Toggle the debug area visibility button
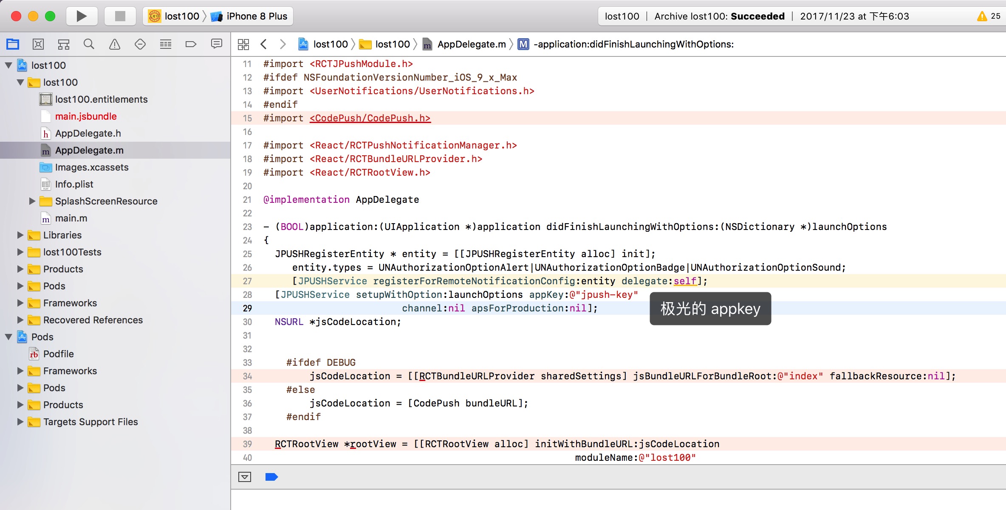 (x=245, y=477)
